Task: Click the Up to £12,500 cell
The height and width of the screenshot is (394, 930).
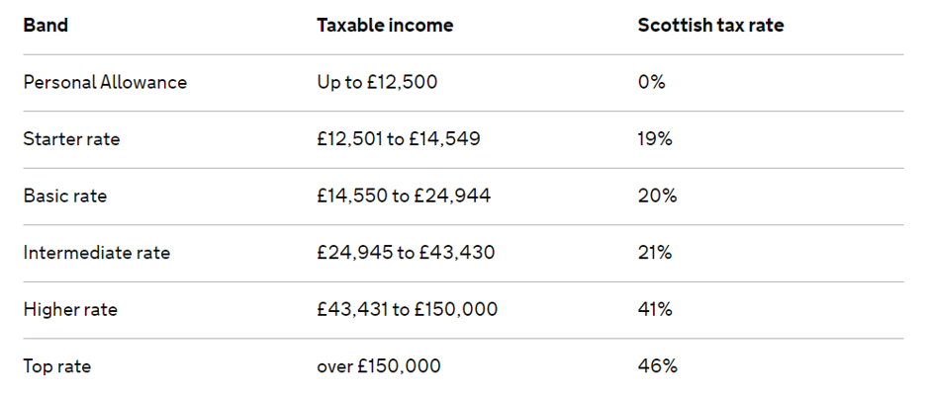Action: click(x=377, y=82)
